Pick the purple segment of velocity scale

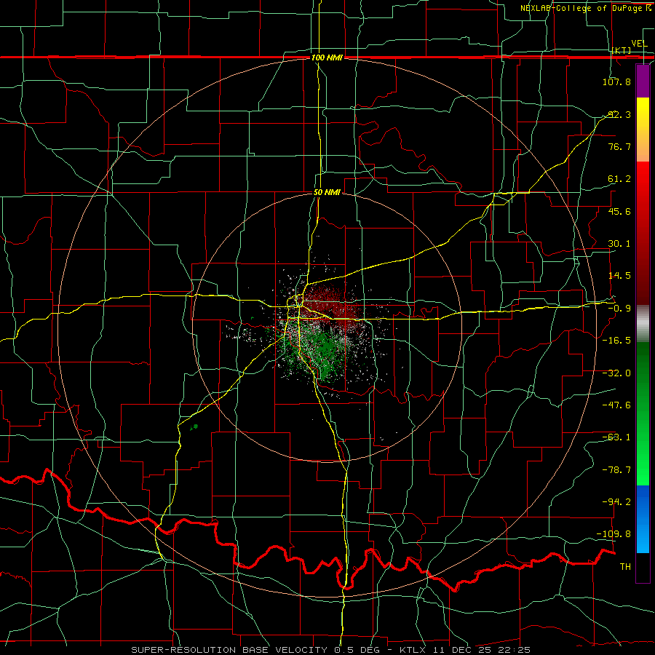tap(643, 82)
